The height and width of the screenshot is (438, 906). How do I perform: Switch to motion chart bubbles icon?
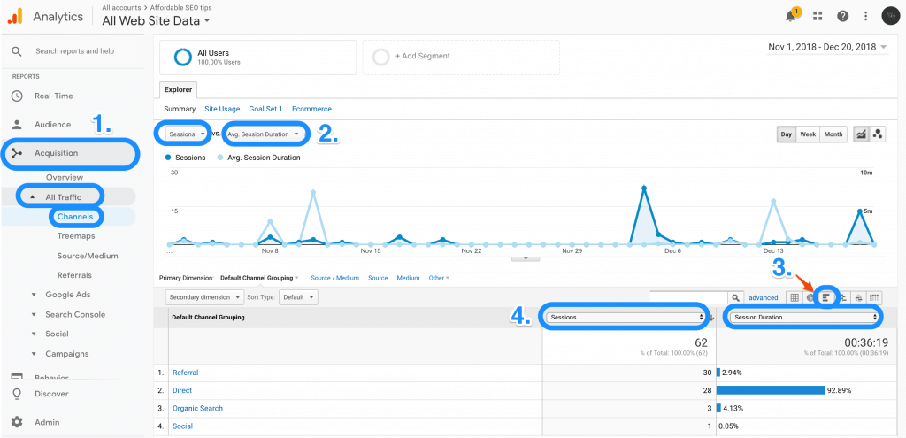[877, 134]
